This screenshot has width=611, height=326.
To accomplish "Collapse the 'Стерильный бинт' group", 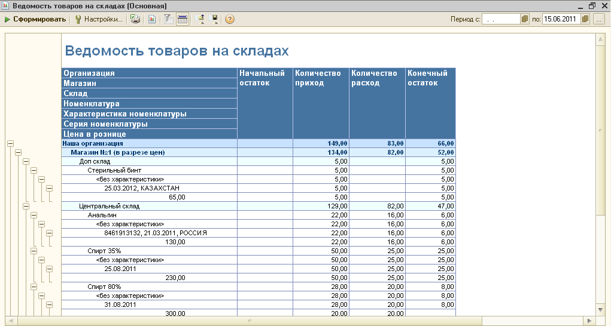I will 34,170.
